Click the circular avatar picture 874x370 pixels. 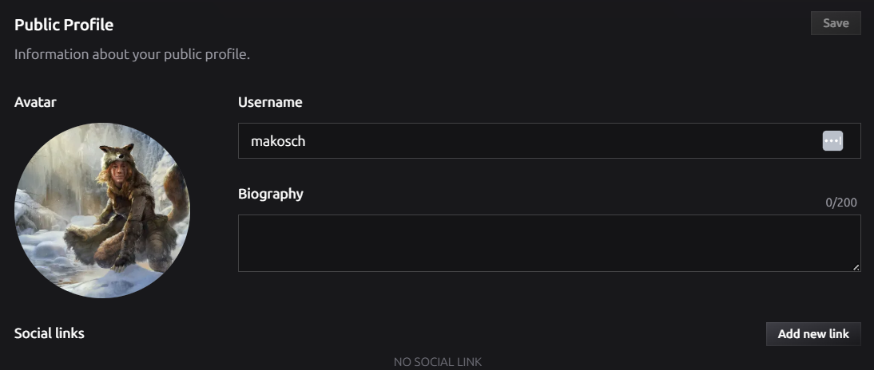click(x=102, y=211)
